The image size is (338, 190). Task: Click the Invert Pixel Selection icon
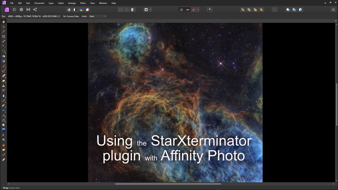(x=133, y=9)
